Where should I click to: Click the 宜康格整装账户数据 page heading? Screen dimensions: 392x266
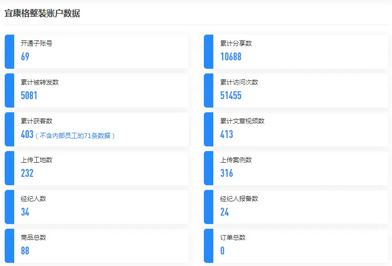[42, 13]
